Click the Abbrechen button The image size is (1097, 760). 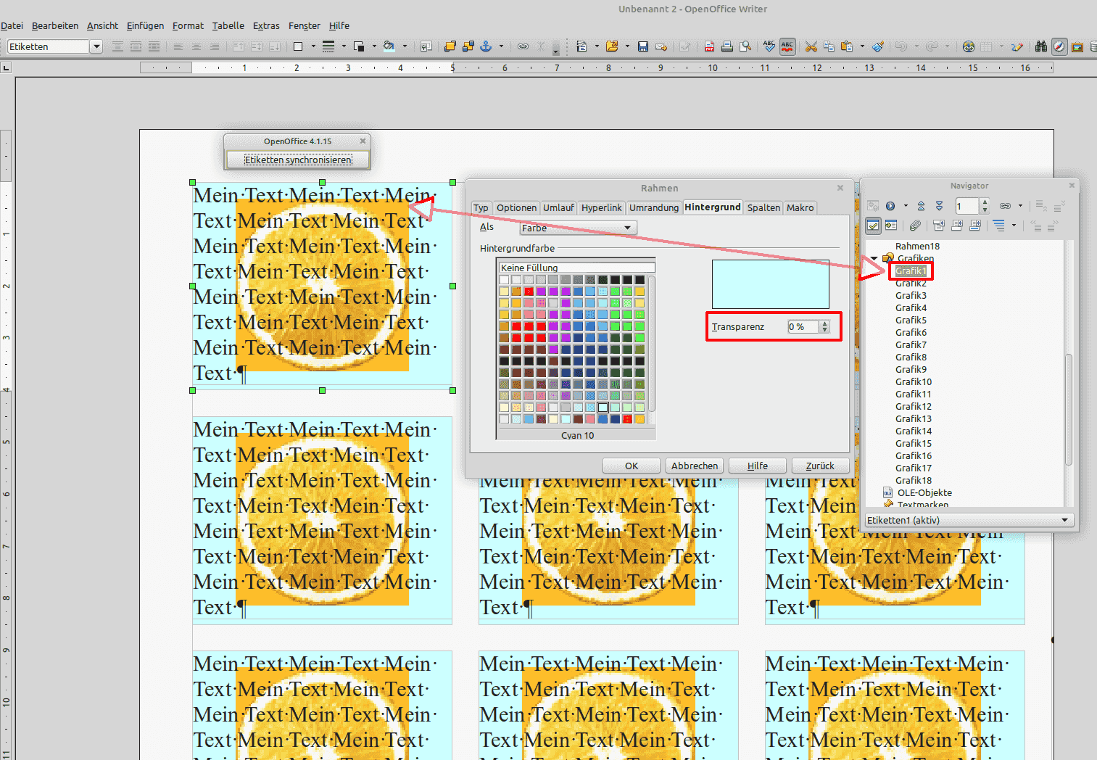(x=695, y=466)
